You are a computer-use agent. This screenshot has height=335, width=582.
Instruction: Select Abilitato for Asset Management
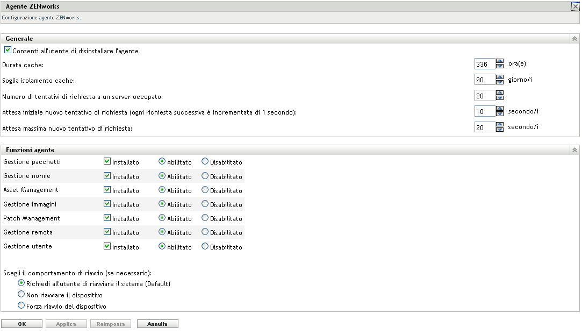tap(162, 190)
